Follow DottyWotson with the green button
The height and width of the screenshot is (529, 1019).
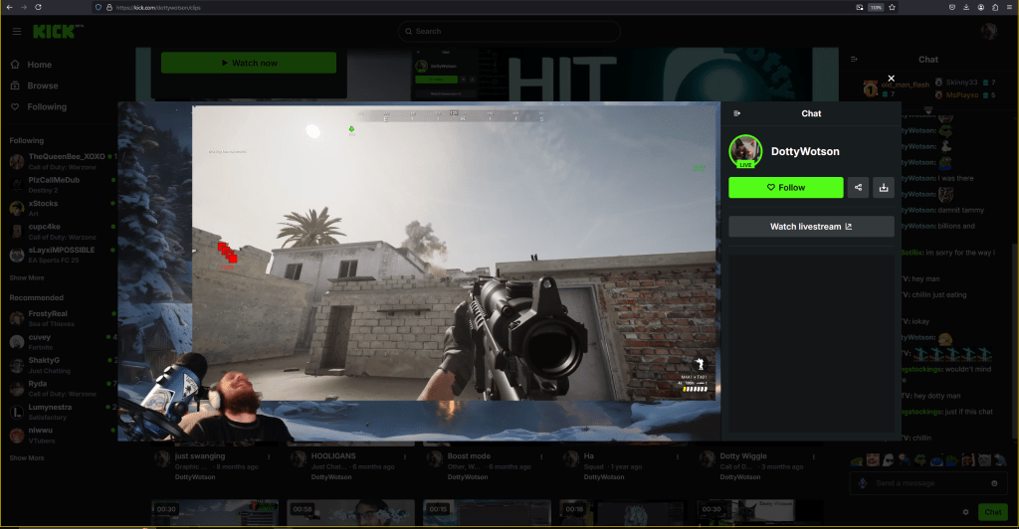point(785,188)
